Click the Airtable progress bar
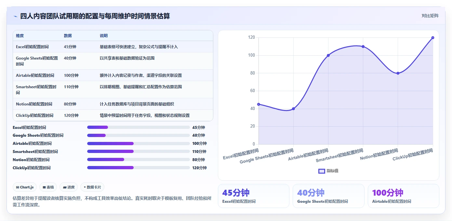The width and height of the screenshot is (452, 221). (139, 144)
